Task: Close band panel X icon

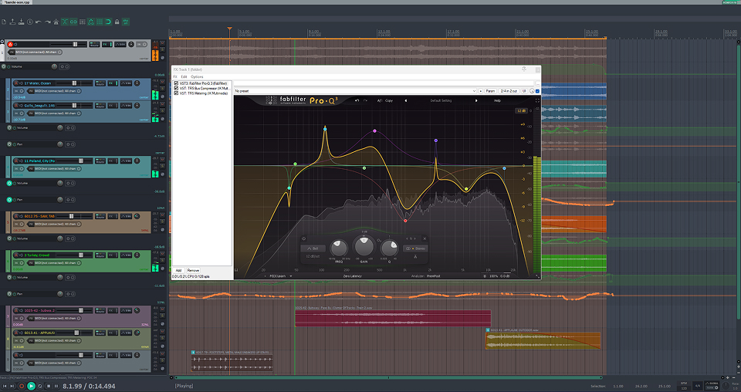Action: pos(425,238)
